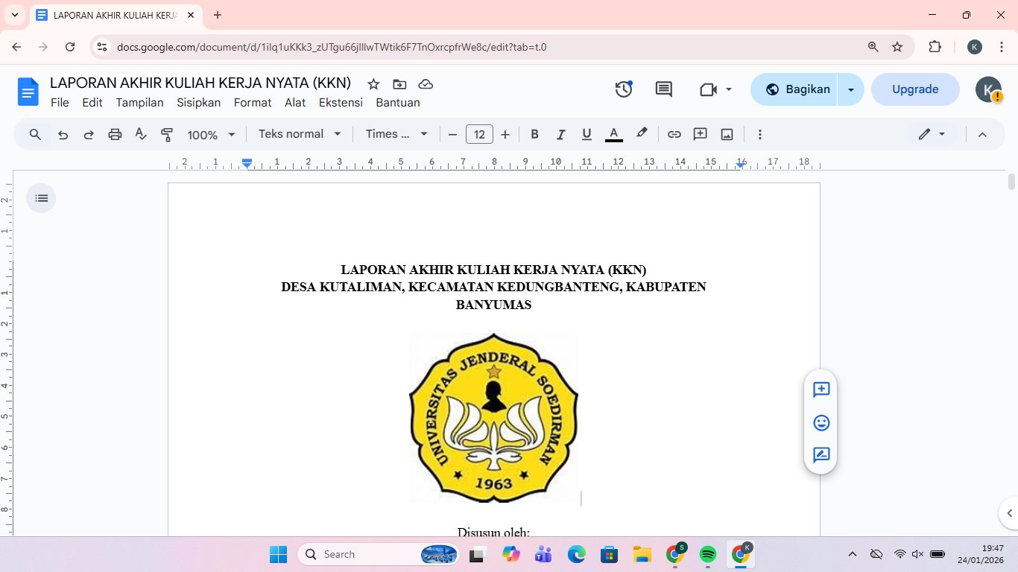Viewport: 1018px width, 572px height.
Task: Click the Bagikan share button
Action: tap(797, 89)
